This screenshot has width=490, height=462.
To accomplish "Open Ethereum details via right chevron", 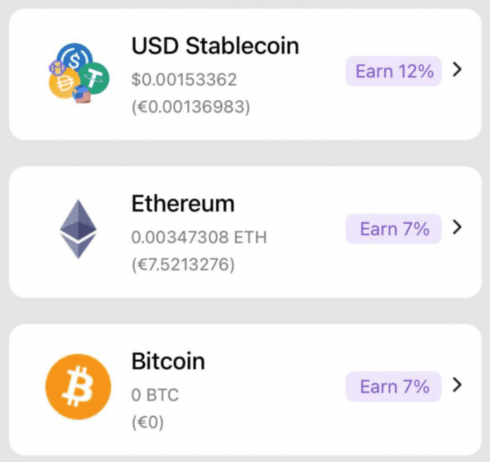I will pyautogui.click(x=457, y=227).
